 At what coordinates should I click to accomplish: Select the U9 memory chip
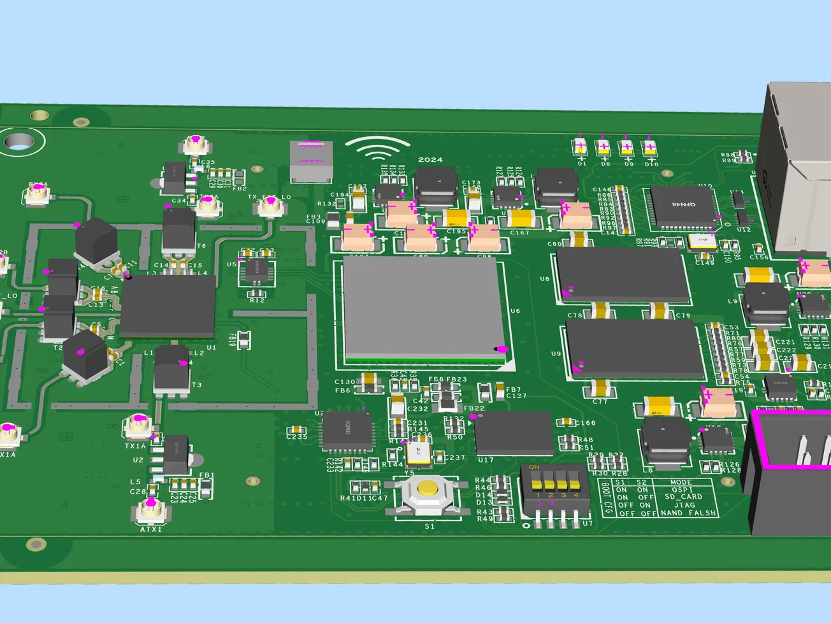pos(635,349)
